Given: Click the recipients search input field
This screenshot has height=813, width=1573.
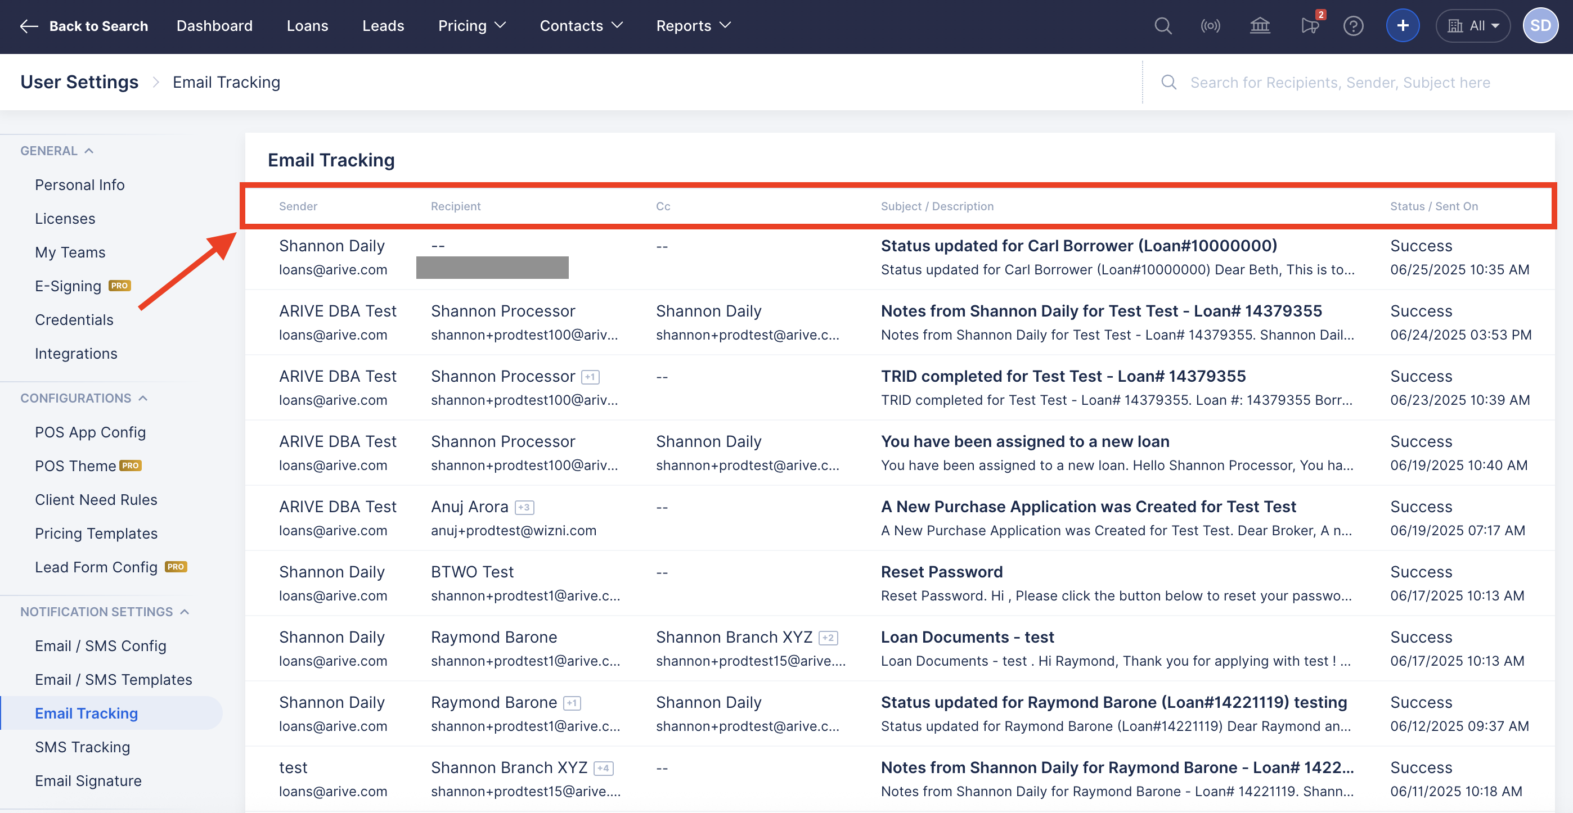Looking at the screenshot, I should pos(1340,83).
